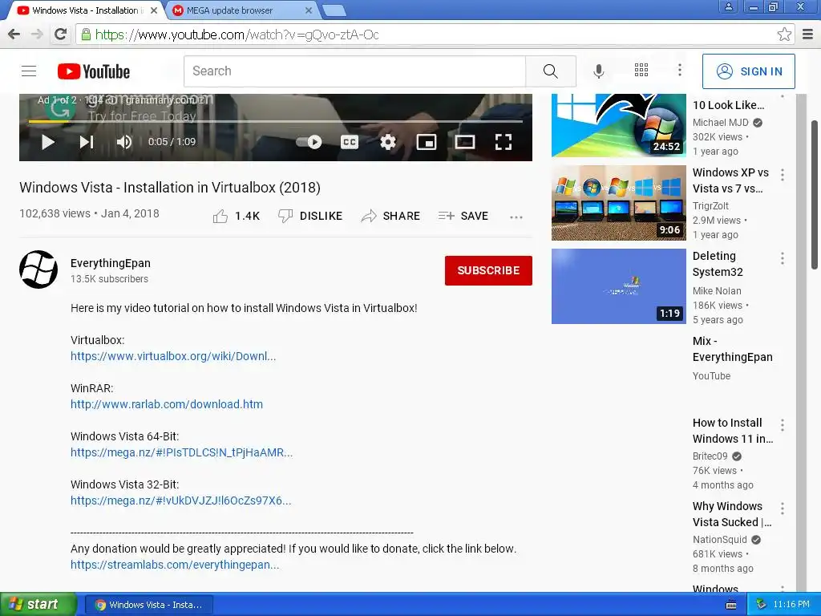The height and width of the screenshot is (616, 821).
Task: Open options for How to Install Windows 11
Action: [783, 425]
